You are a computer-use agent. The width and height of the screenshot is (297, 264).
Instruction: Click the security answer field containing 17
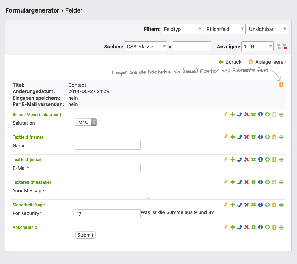pyautogui.click(x=108, y=214)
